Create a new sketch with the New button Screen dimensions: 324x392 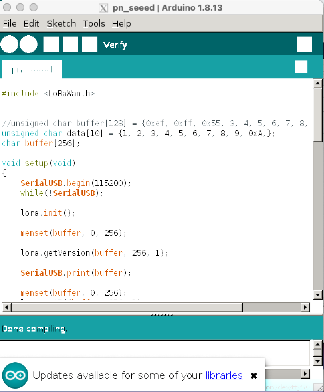(x=51, y=45)
